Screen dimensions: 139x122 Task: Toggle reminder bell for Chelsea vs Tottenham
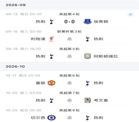click(69, 118)
